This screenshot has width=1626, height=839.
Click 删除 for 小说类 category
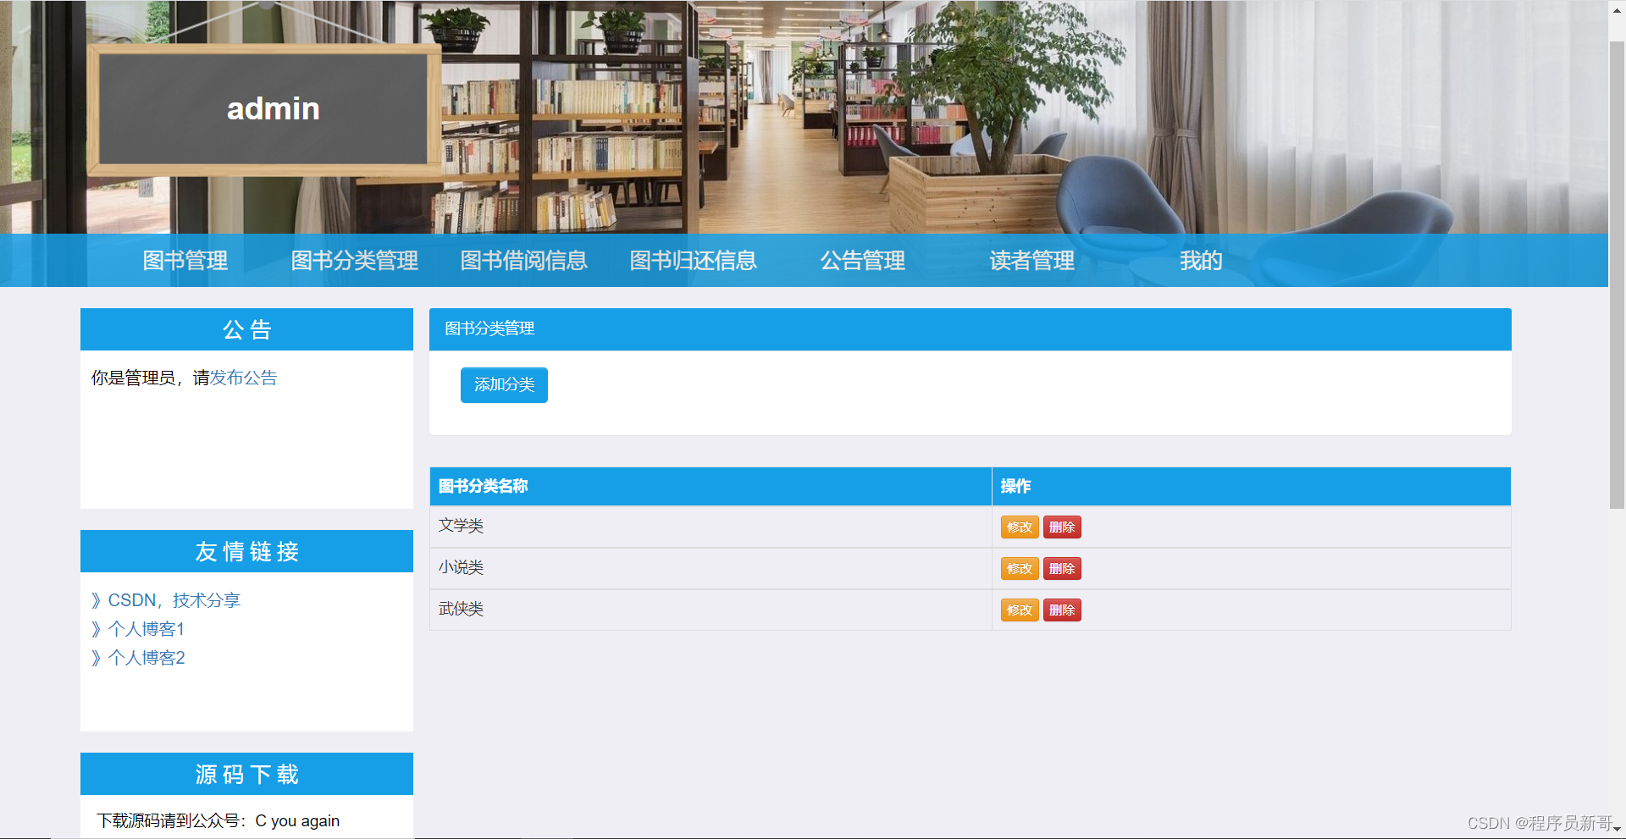coord(1062,568)
